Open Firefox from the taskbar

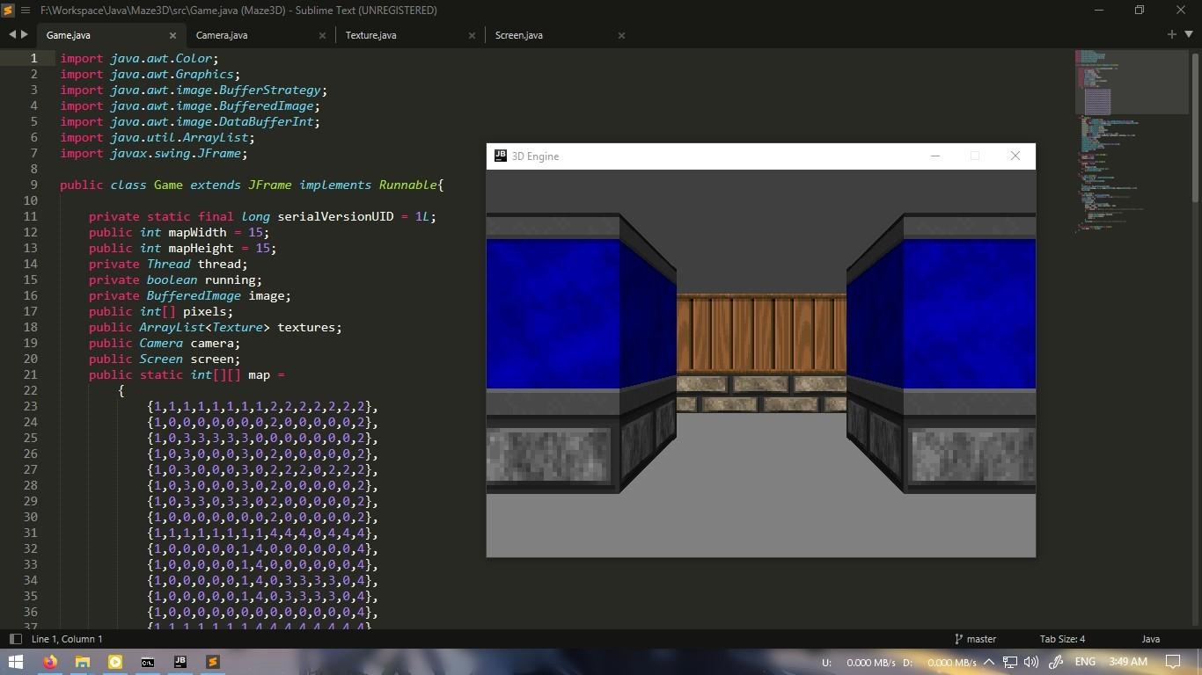(50, 662)
